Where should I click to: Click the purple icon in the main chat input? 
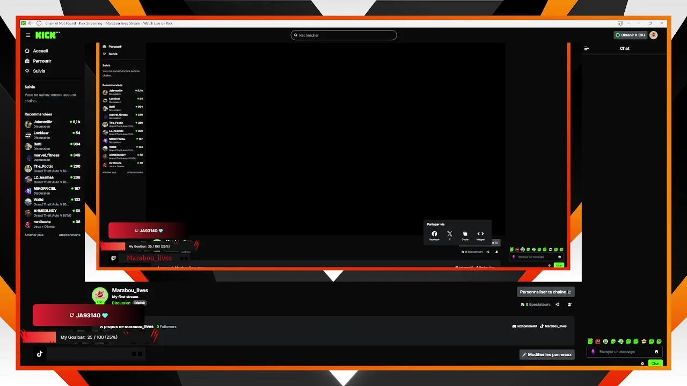click(x=593, y=352)
